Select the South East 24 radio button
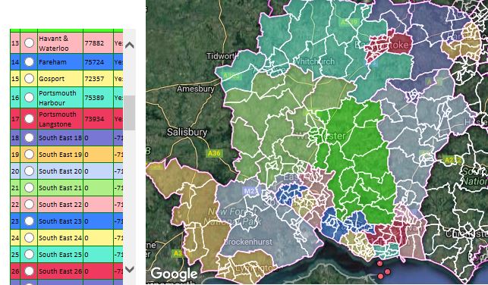488x285 pixels. point(29,238)
